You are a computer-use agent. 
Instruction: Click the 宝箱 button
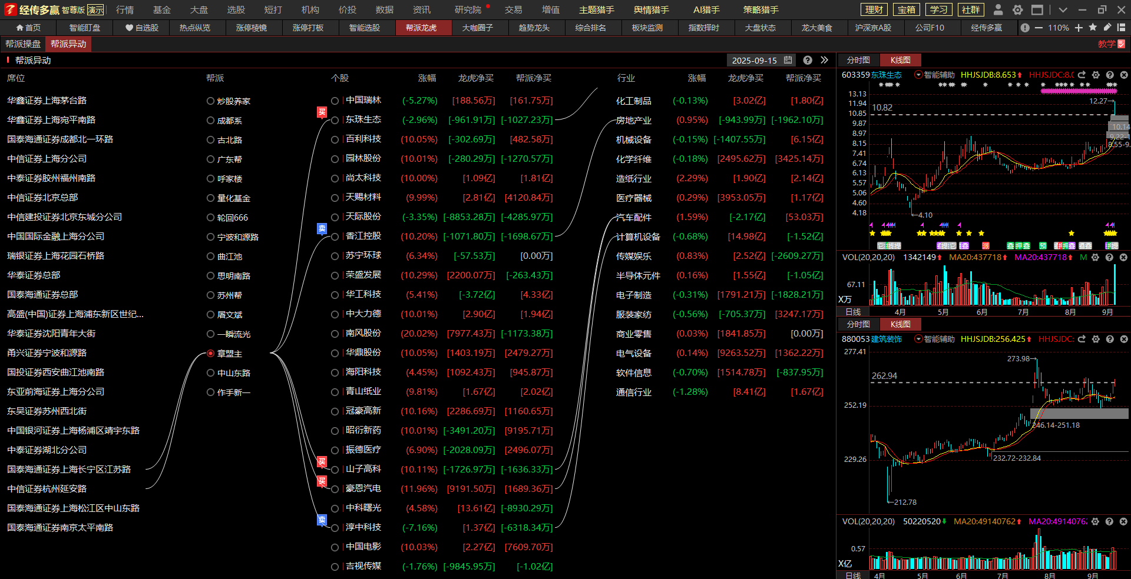[907, 9]
